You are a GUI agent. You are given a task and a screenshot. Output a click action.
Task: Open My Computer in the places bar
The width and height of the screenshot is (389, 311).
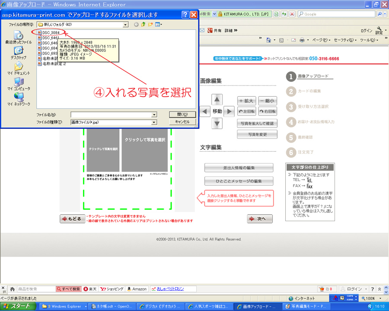[x=19, y=84]
